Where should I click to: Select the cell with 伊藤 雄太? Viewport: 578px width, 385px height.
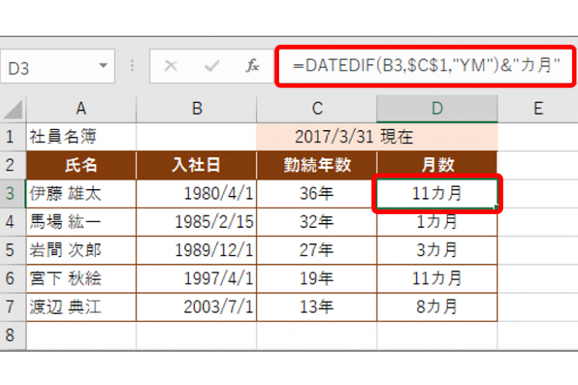click(81, 194)
